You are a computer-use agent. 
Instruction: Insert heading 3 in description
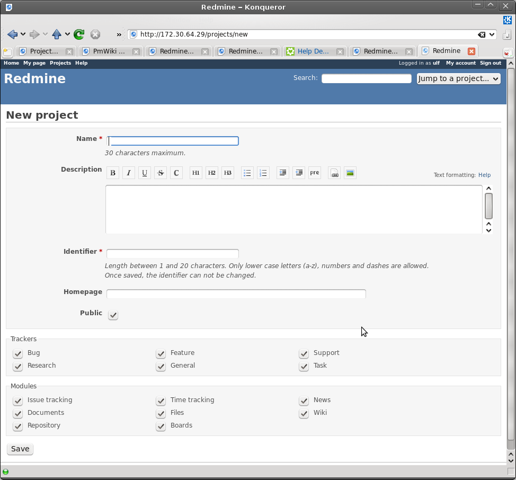tap(228, 173)
